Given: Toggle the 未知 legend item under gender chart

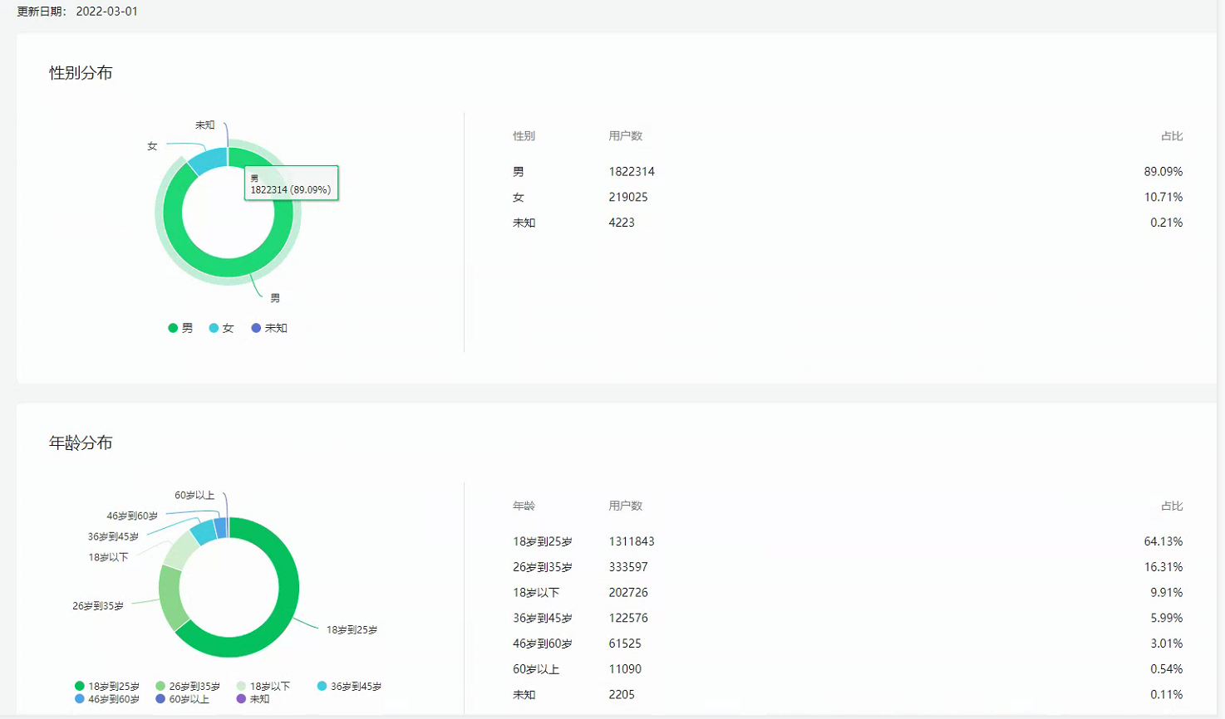Looking at the screenshot, I should click(x=269, y=328).
